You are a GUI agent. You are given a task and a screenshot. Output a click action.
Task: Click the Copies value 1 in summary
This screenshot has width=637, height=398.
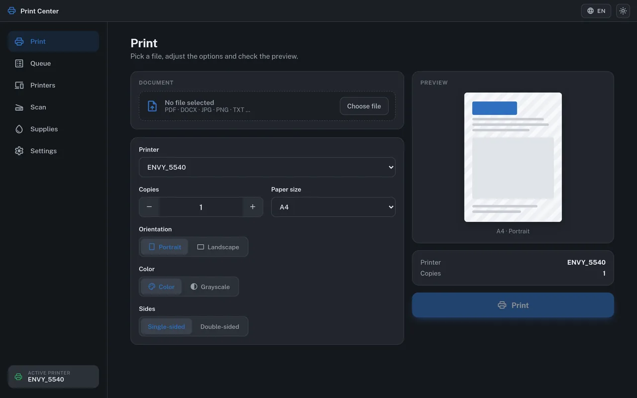tap(604, 273)
